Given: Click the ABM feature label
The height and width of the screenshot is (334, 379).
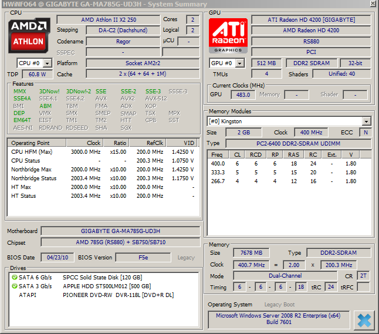Looking at the screenshot, I should pyautogui.click(x=45, y=106).
